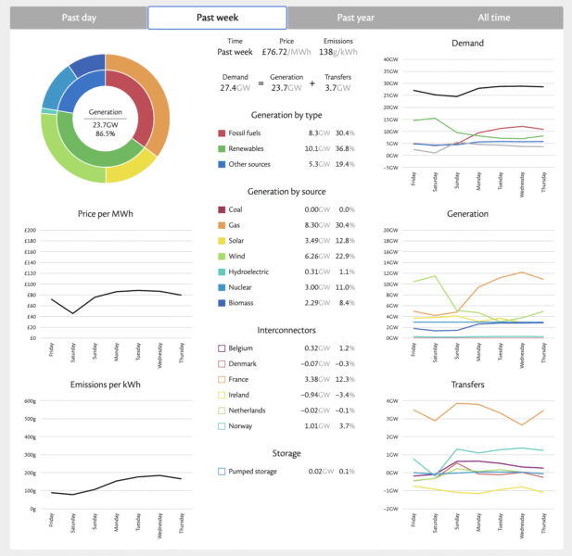572x556 pixels.
Task: Open the Past year tab
Action: click(x=356, y=18)
